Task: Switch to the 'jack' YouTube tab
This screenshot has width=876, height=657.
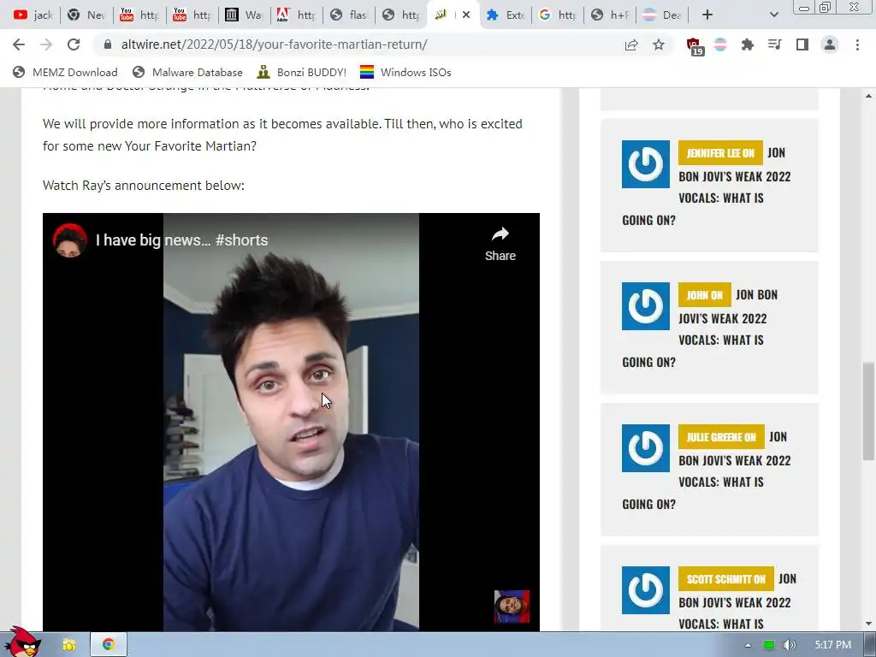Action: (x=33, y=15)
